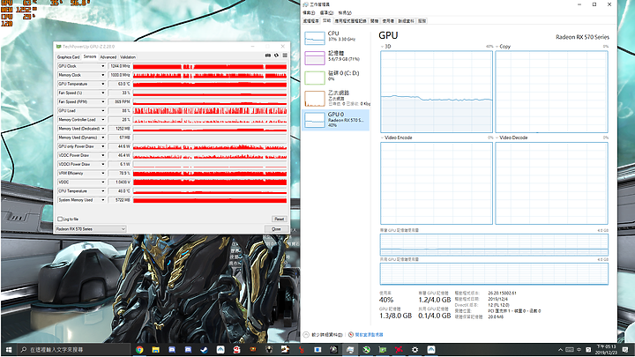
Task: Switch to Graphics Card tab in GPU-Z
Action: pos(68,57)
